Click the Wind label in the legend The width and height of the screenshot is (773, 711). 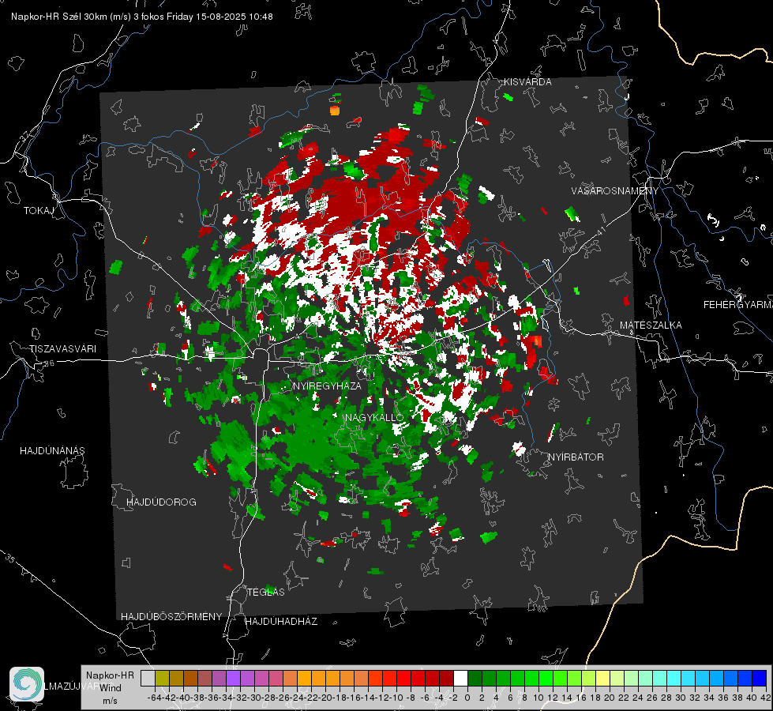110,688
